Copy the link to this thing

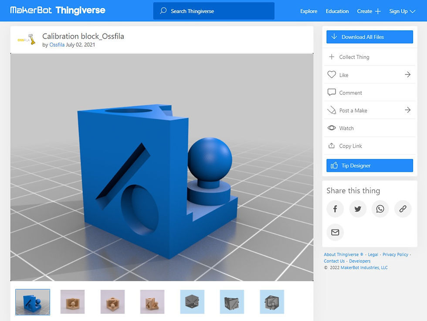tap(332, 145)
